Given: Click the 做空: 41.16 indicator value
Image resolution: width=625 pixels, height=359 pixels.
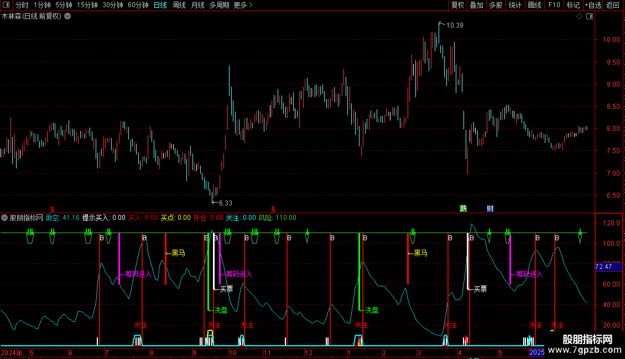Looking at the screenshot, I should tap(62, 218).
